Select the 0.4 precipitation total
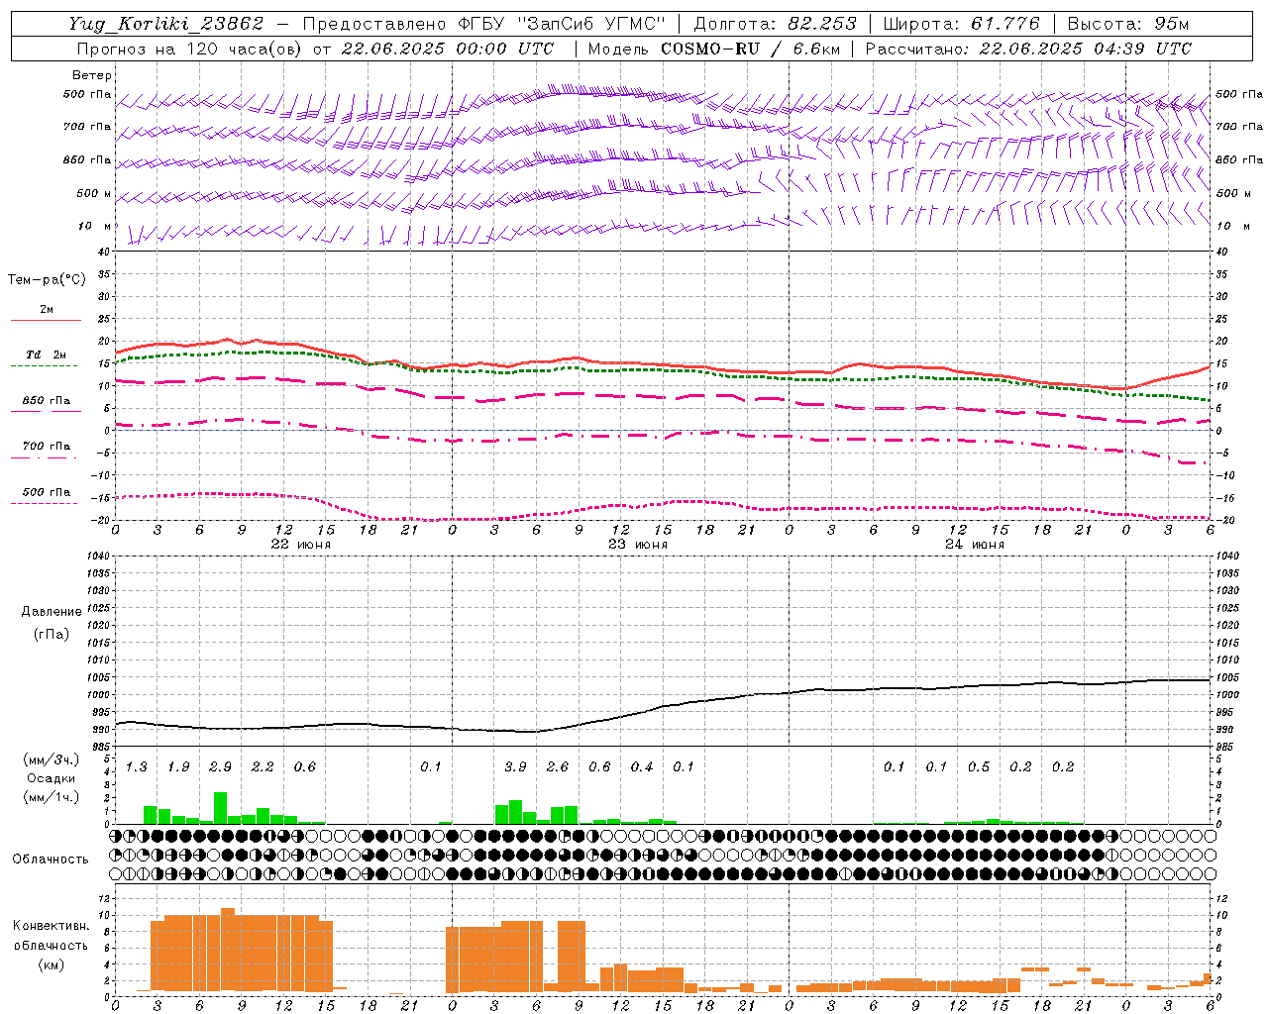The height and width of the screenshot is (1014, 1268). click(x=642, y=766)
